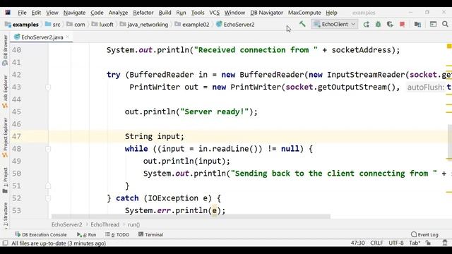Open the Terminal tool window
The width and height of the screenshot is (452, 254).
point(150,235)
